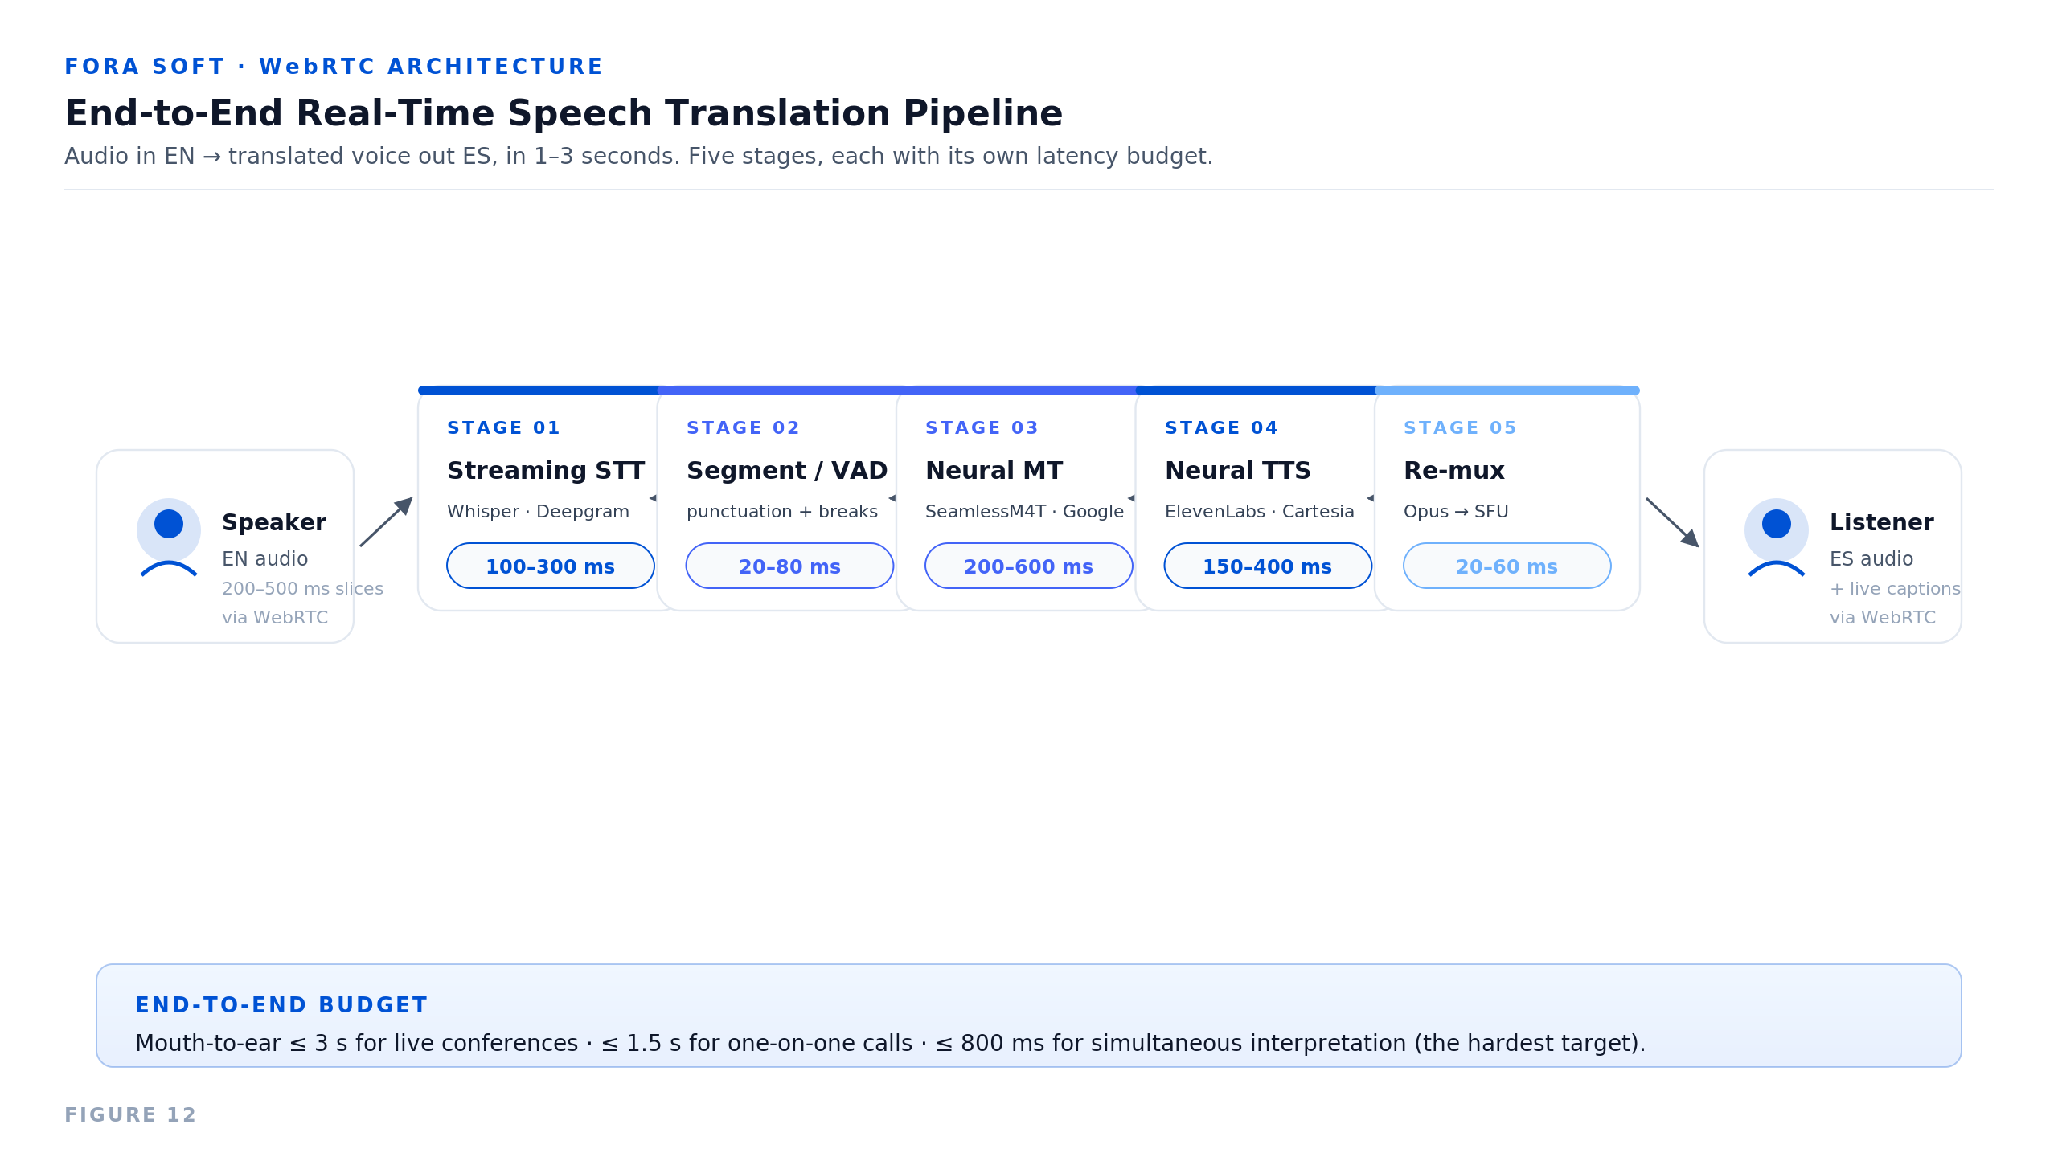Click the FORA SOFT · WebRTC ARCHITECTURE header
This screenshot has width=2058, height=1157.
pos(334,67)
